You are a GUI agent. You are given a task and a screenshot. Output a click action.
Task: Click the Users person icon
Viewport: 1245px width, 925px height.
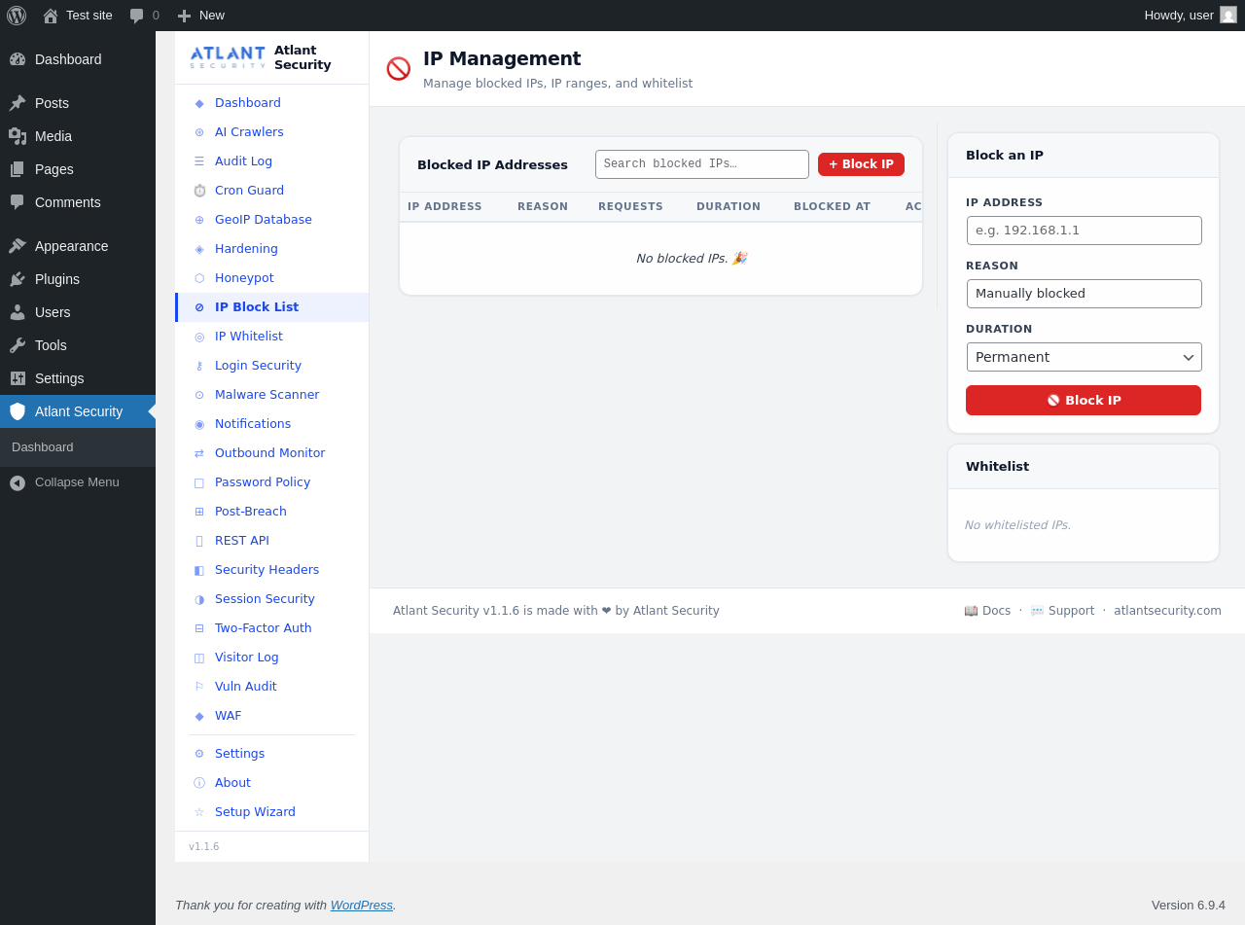[18, 312]
